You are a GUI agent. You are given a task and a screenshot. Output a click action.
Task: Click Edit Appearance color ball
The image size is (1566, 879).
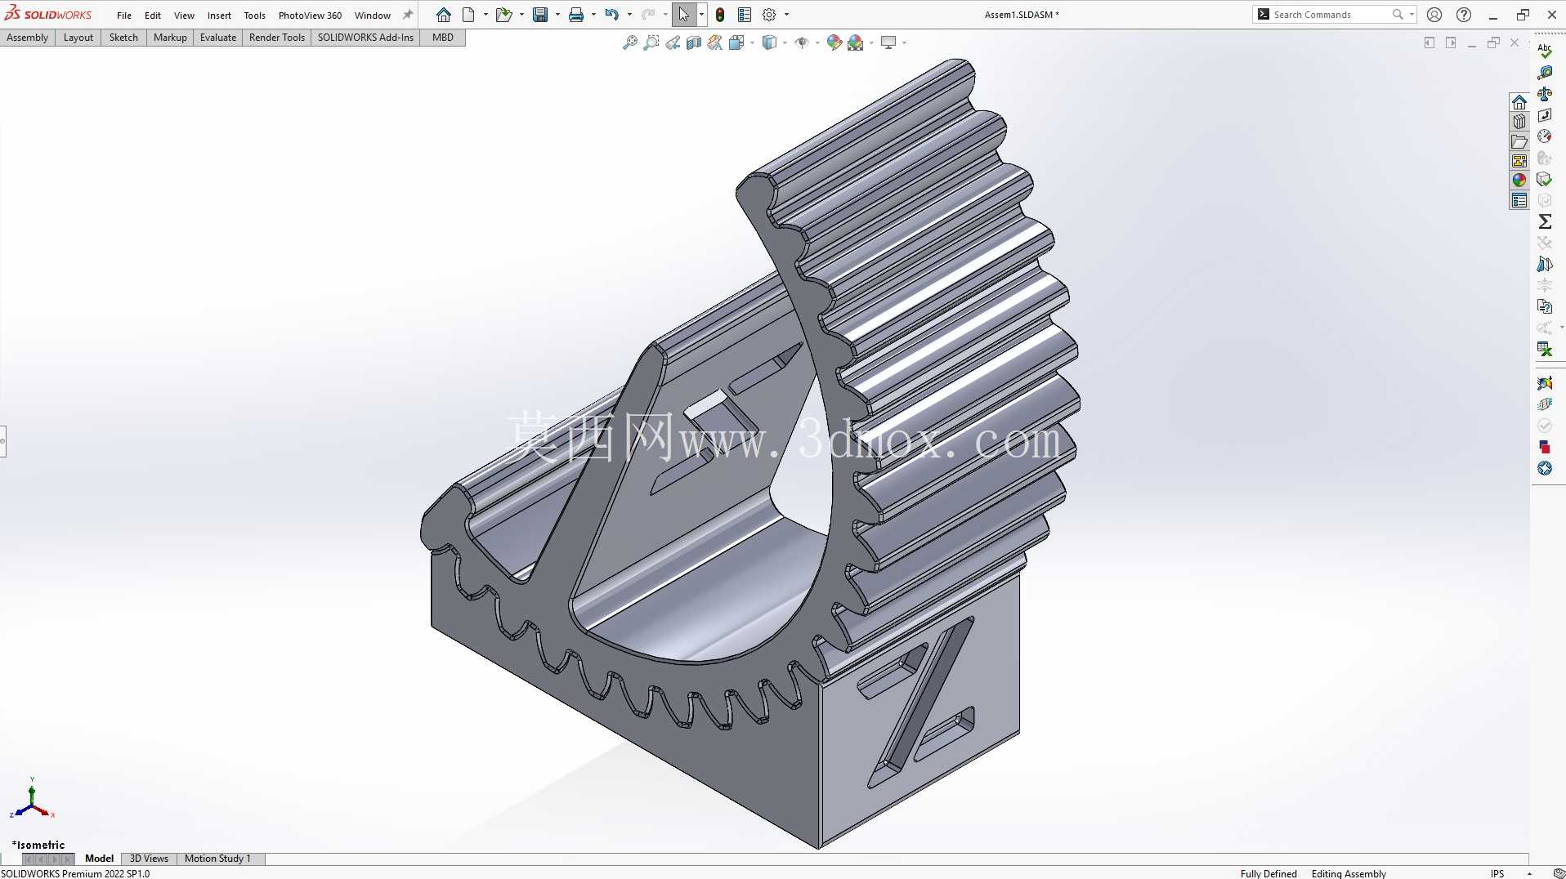834,42
